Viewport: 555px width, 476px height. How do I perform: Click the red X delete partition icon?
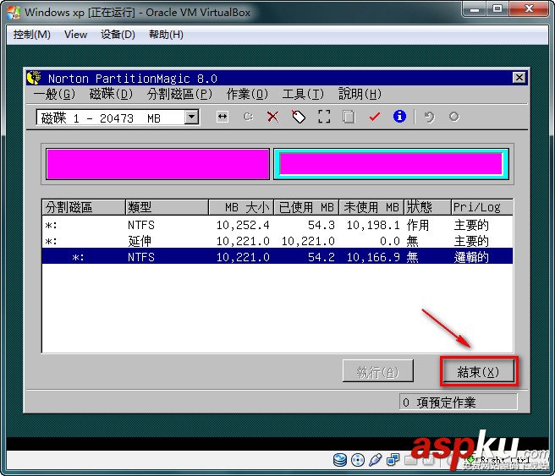pyautogui.click(x=273, y=117)
